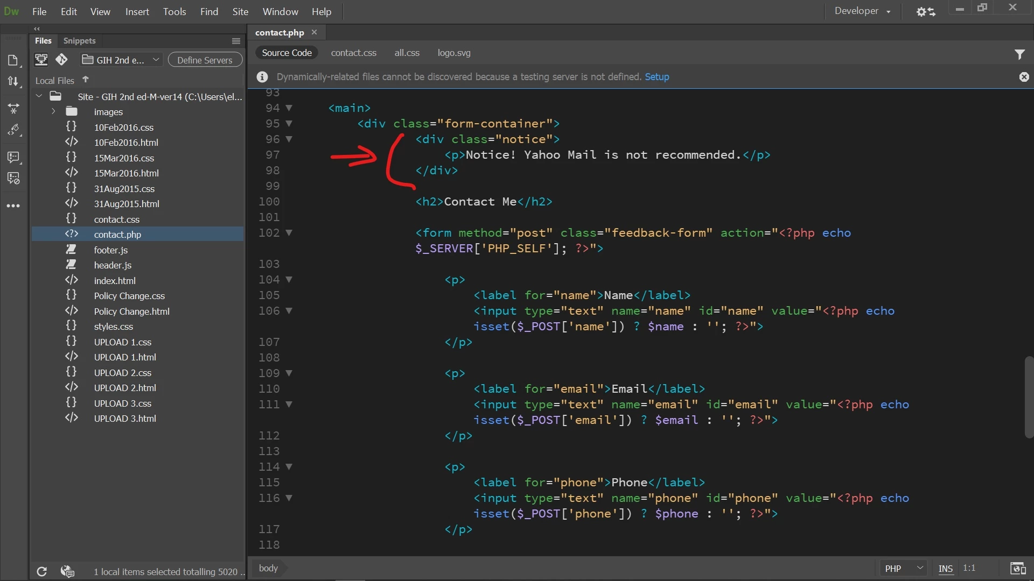Click the Open Documents icon in left toolbar
This screenshot has height=581, width=1034.
tap(13, 60)
